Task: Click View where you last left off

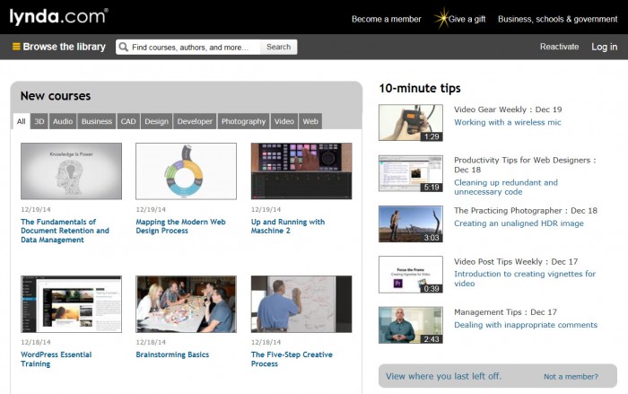Action: pos(443,376)
